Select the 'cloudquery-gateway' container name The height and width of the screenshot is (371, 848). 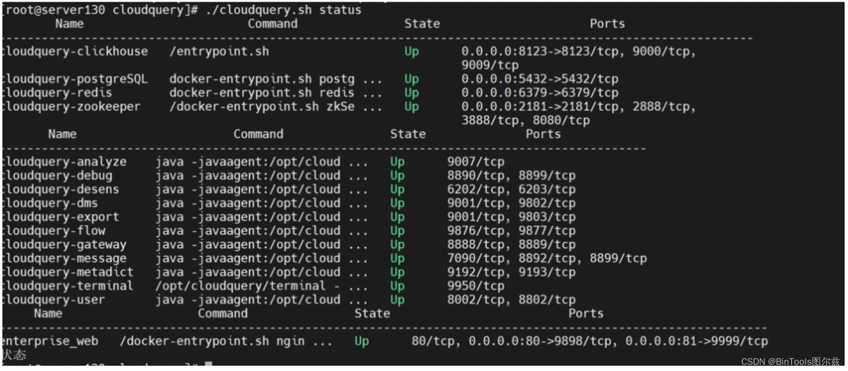tap(65, 245)
